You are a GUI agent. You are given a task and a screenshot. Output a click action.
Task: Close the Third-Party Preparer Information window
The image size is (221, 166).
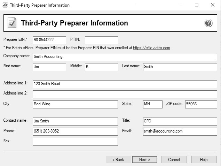pyautogui.click(x=212, y=5)
